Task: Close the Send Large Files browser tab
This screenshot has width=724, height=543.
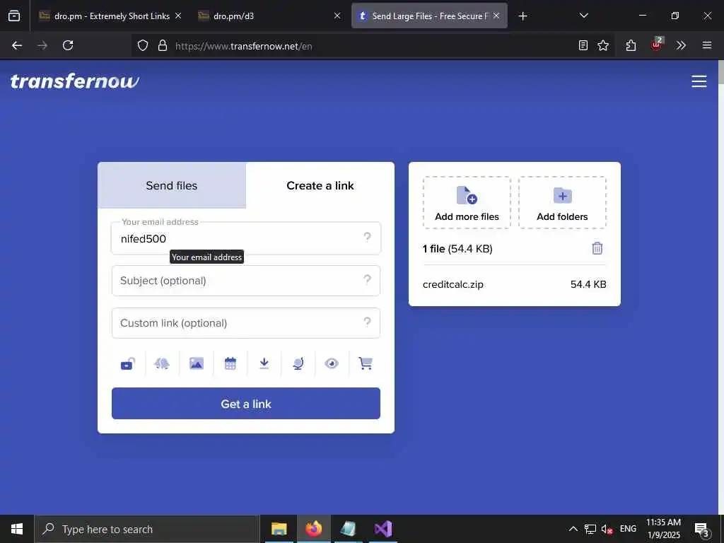Action: (496, 16)
